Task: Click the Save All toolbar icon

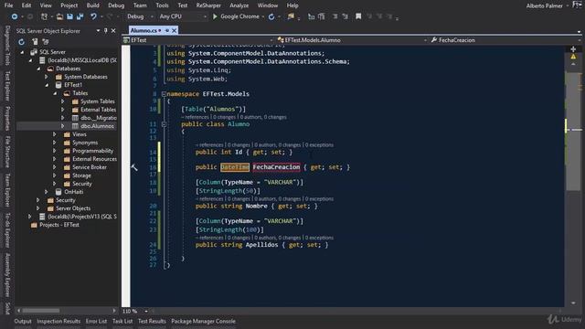Action: [80, 16]
